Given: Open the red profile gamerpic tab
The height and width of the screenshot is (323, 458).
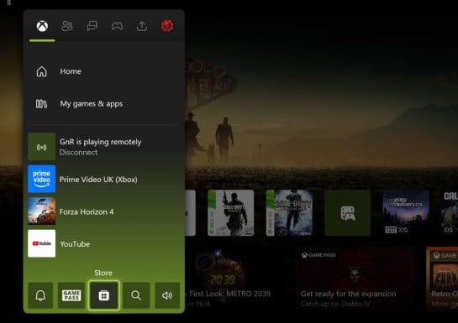Looking at the screenshot, I should pos(167,26).
